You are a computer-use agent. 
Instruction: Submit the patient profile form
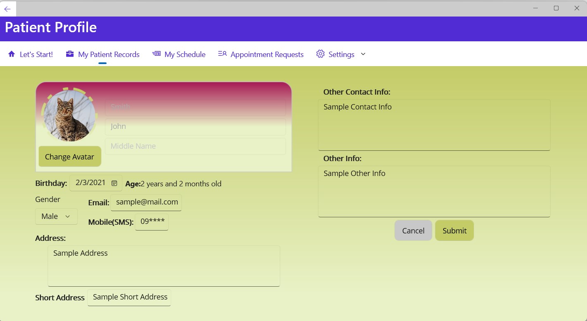[x=454, y=230]
